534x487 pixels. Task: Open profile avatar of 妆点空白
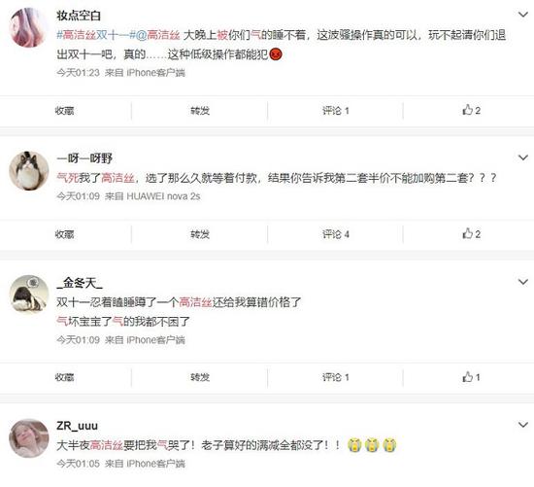[x=28, y=27]
